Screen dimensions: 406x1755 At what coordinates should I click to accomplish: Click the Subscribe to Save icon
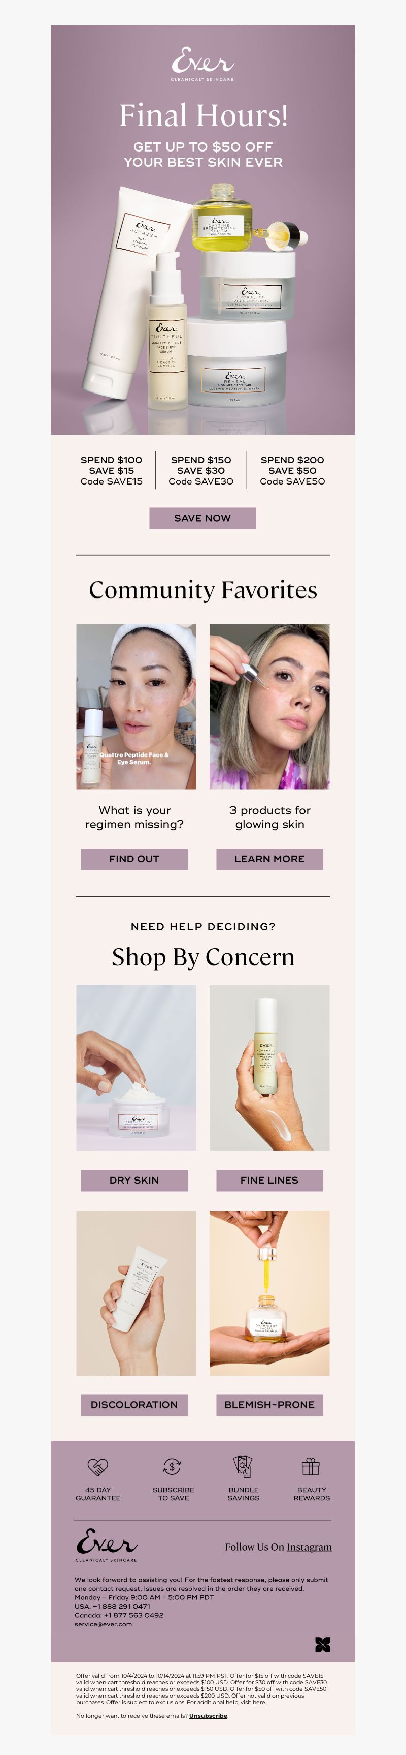[x=172, y=1466]
